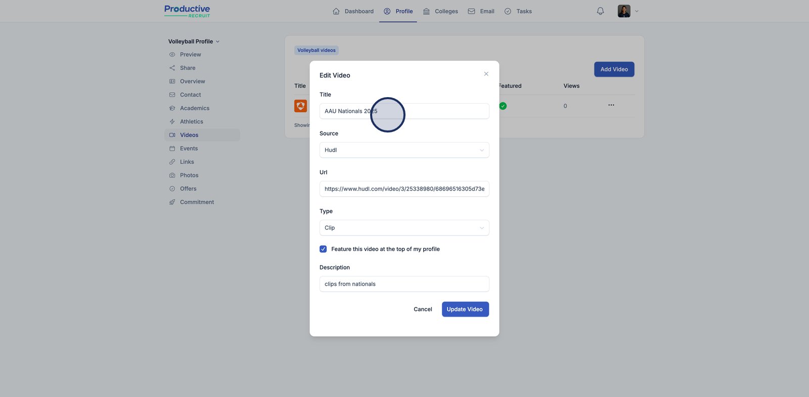Expand the Source dropdown showing Hudl

(x=404, y=150)
